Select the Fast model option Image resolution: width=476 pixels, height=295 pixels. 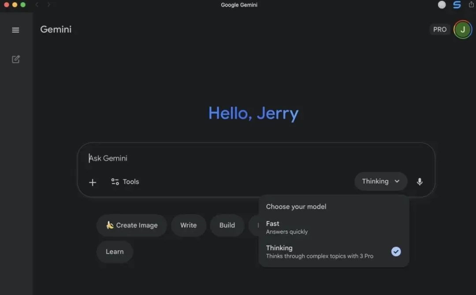[x=334, y=227]
